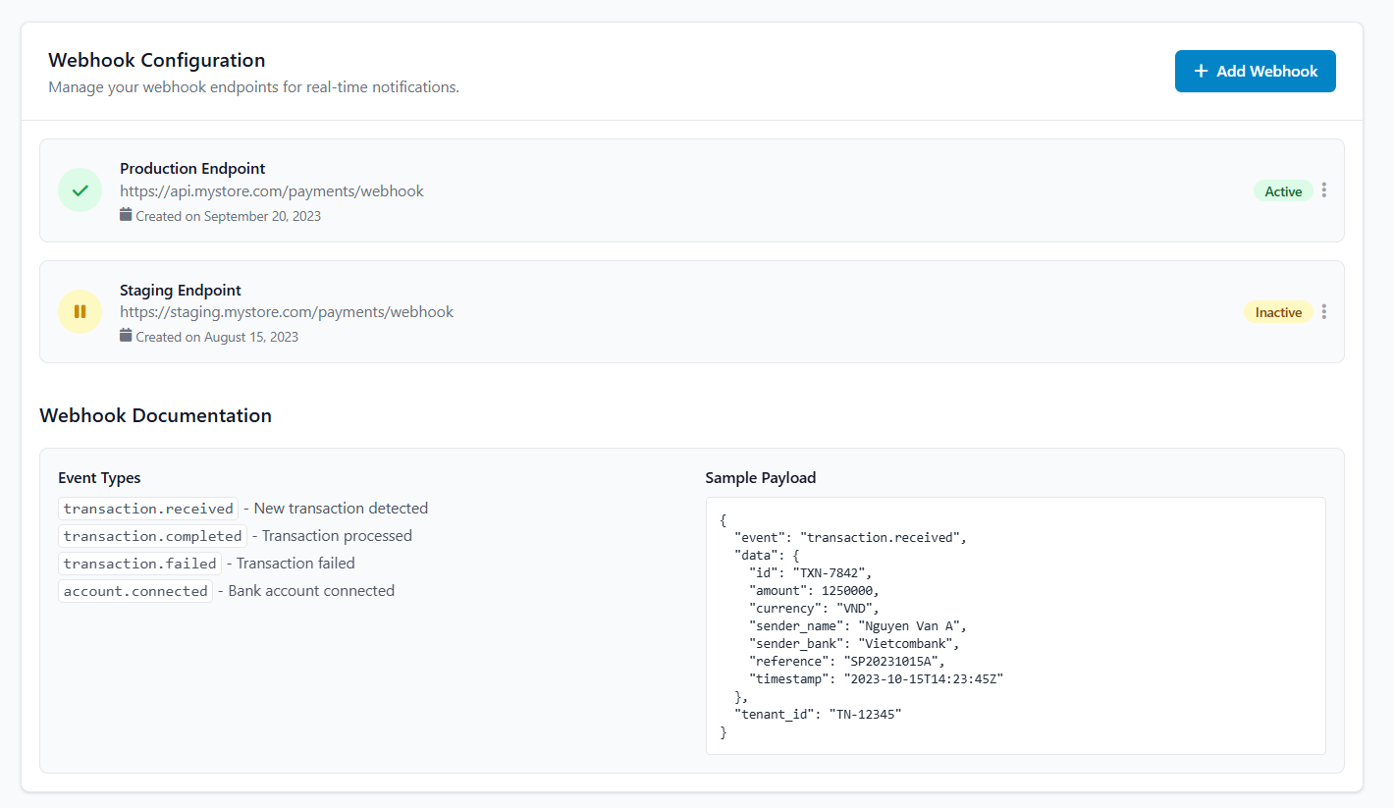Click the account.connected event code chip
Viewport: 1394px width, 808px height.
[x=134, y=590]
